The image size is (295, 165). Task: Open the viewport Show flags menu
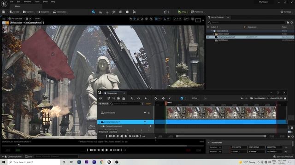coord(37,19)
